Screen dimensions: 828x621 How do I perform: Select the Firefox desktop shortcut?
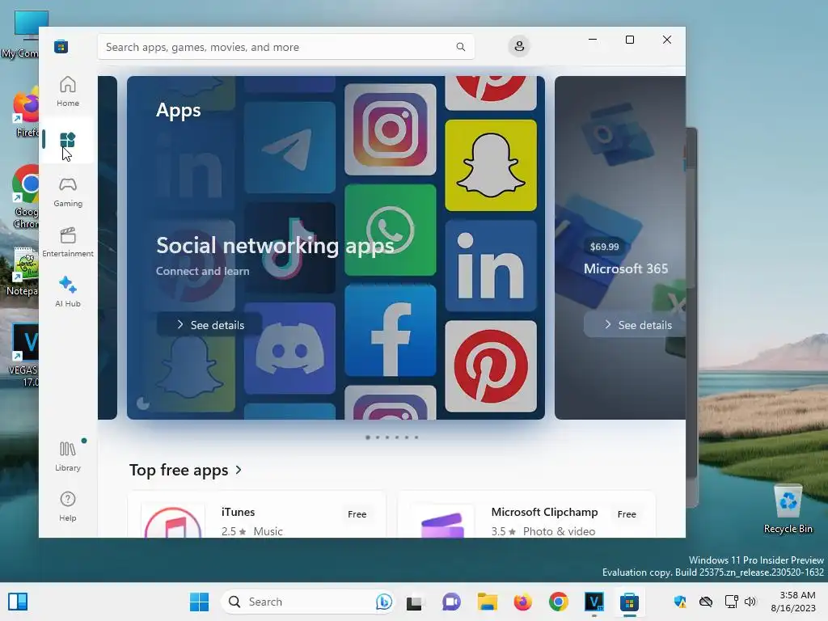(x=27, y=112)
